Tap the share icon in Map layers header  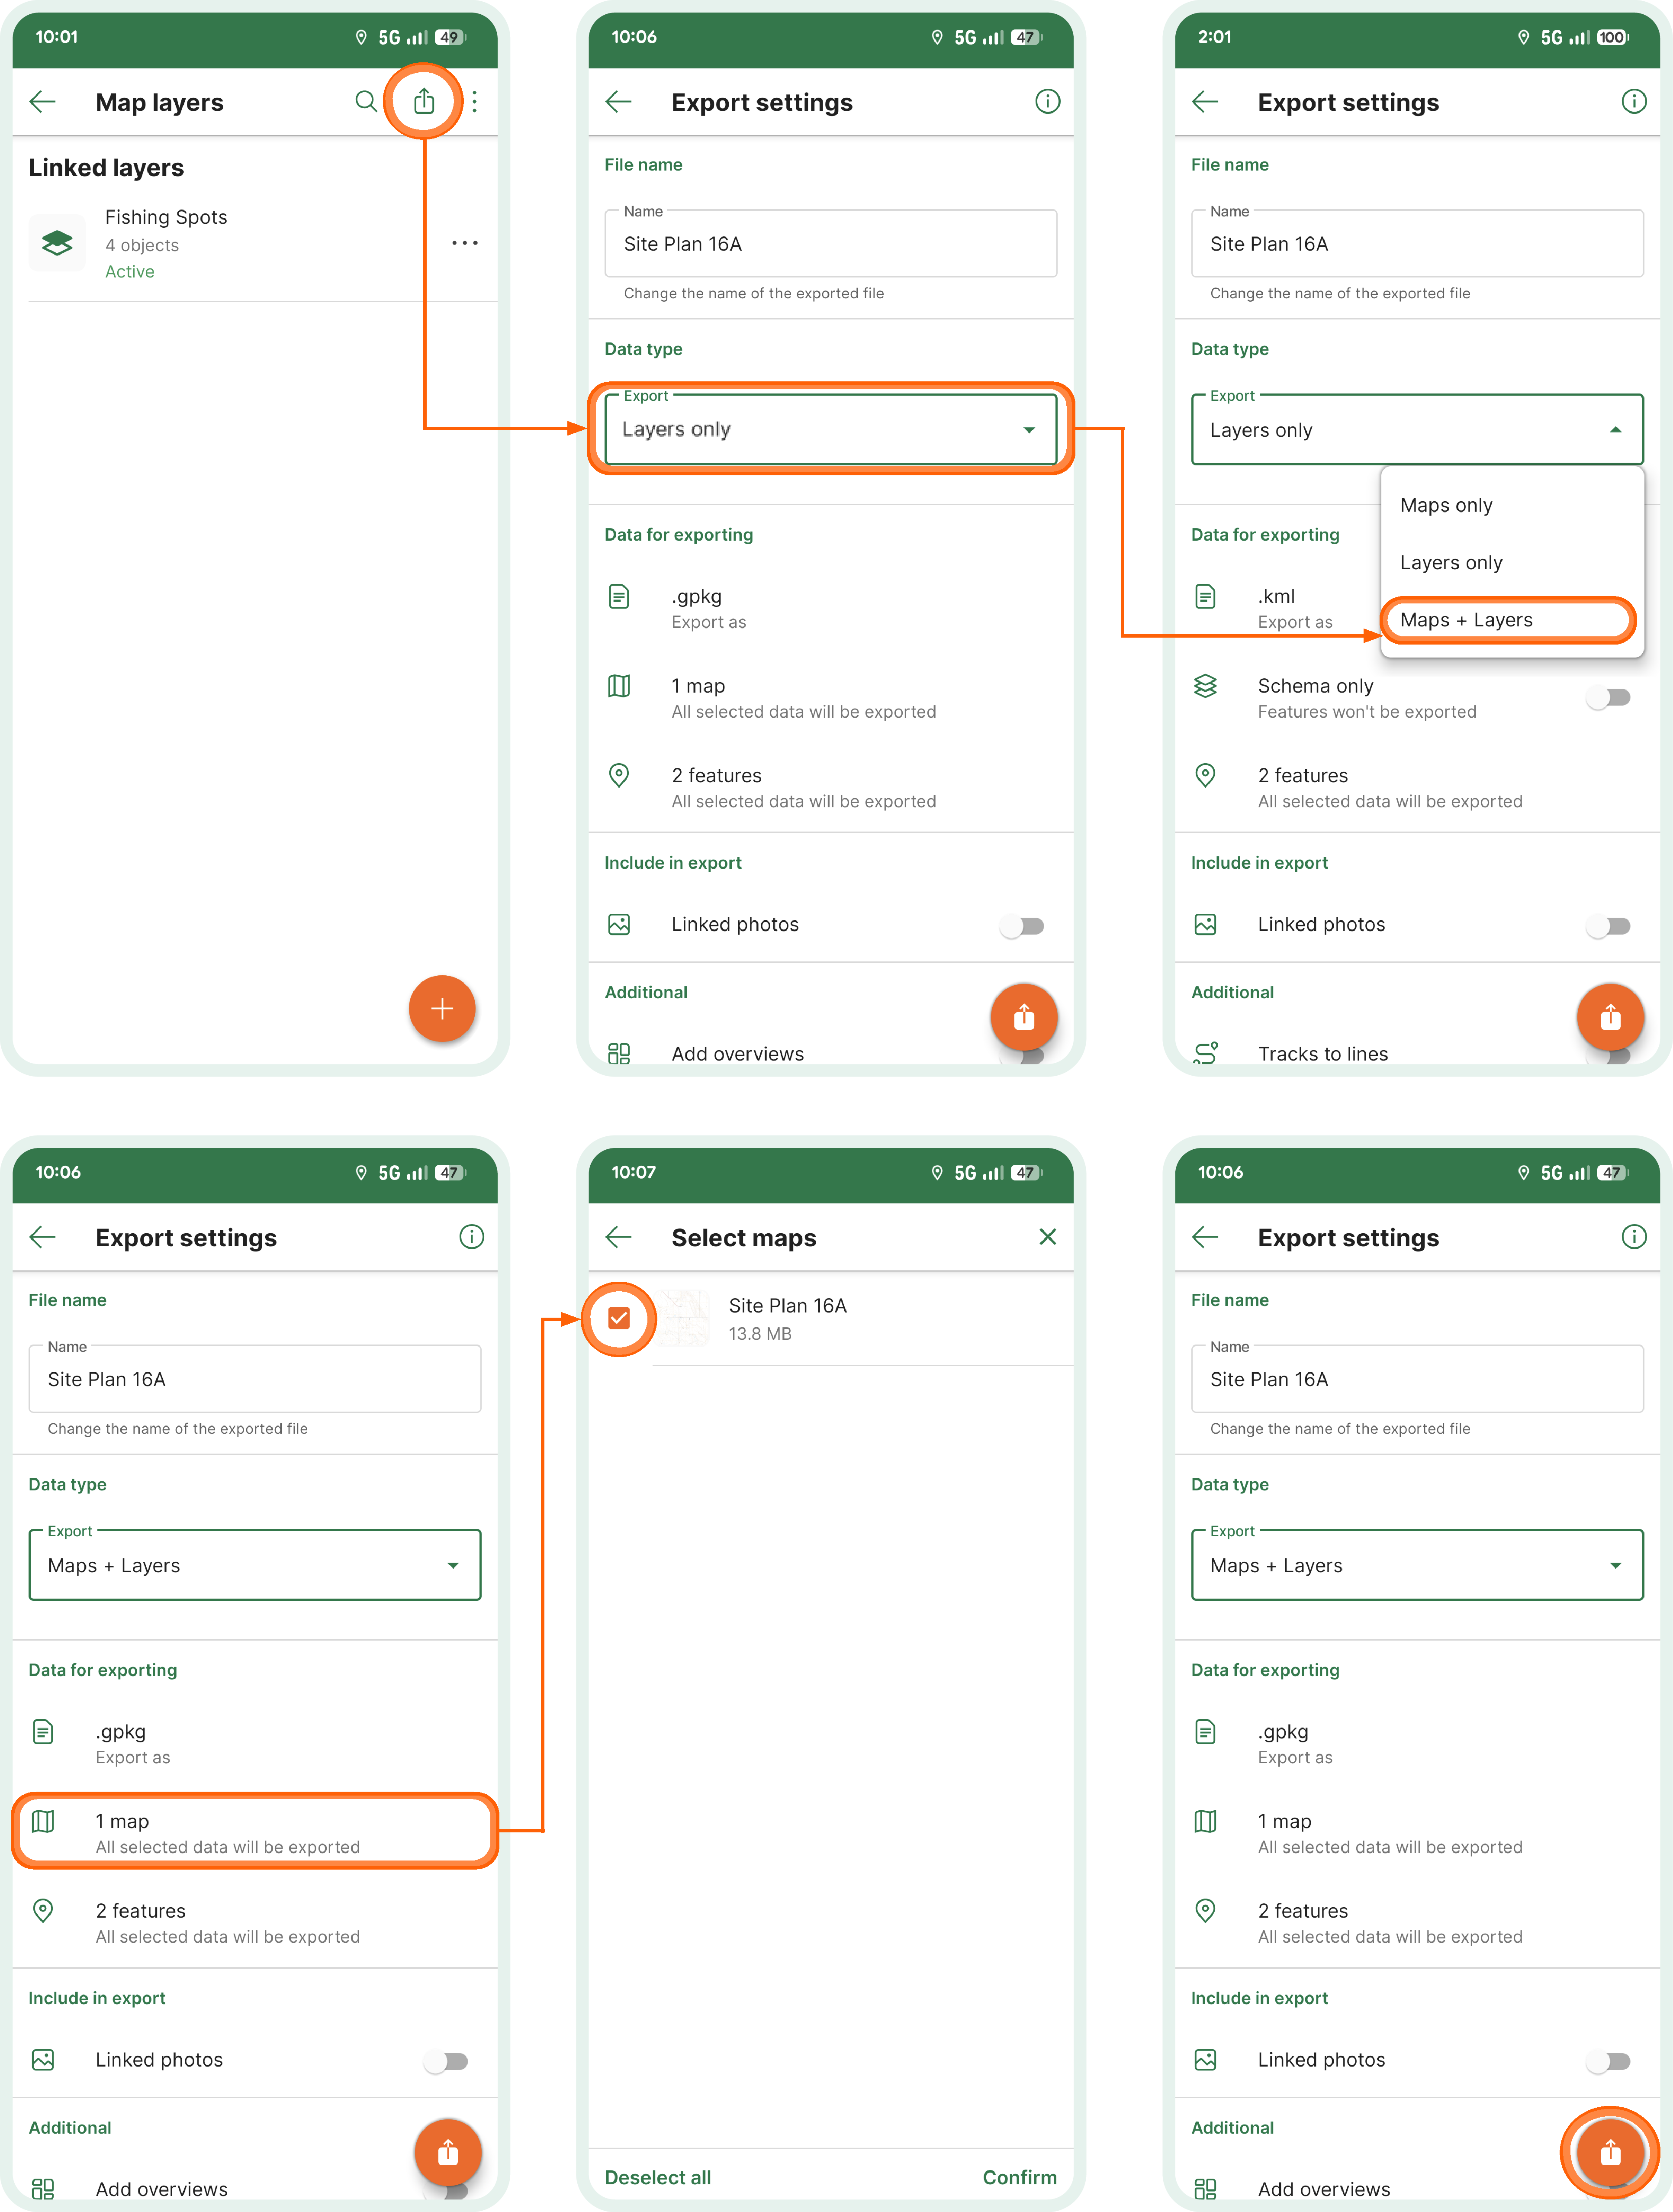tap(424, 101)
